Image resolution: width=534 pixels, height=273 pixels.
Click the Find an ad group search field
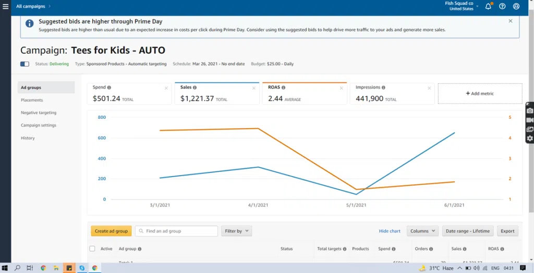click(x=176, y=231)
